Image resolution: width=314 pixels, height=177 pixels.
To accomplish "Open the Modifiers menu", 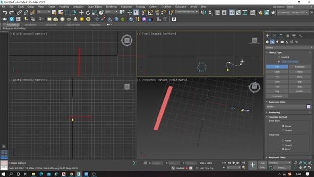I will pos(64,7).
